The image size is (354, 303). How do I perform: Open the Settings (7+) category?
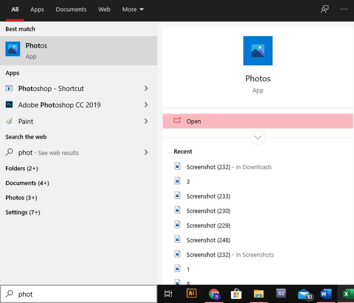click(x=23, y=212)
